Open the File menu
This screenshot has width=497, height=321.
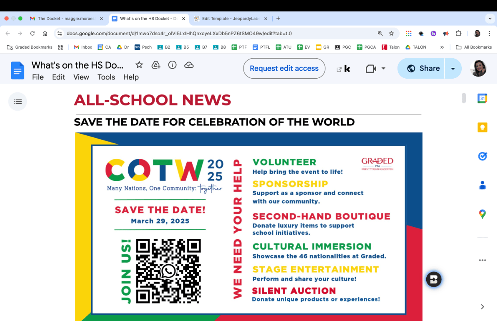click(x=38, y=77)
